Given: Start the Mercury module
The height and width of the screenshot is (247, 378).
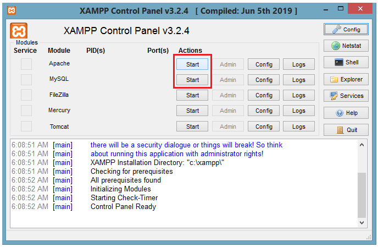Looking at the screenshot, I should (192, 111).
